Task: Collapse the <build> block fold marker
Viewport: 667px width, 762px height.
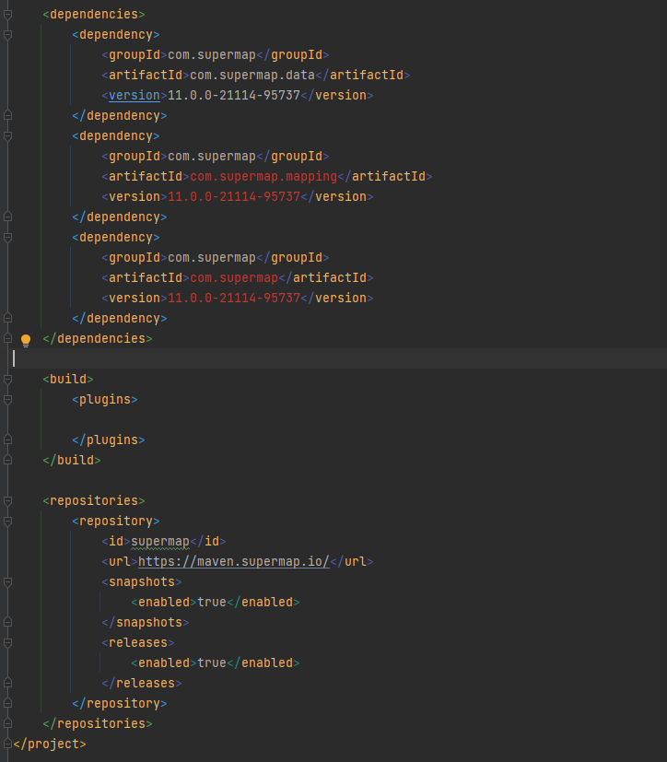Action: click(7, 379)
